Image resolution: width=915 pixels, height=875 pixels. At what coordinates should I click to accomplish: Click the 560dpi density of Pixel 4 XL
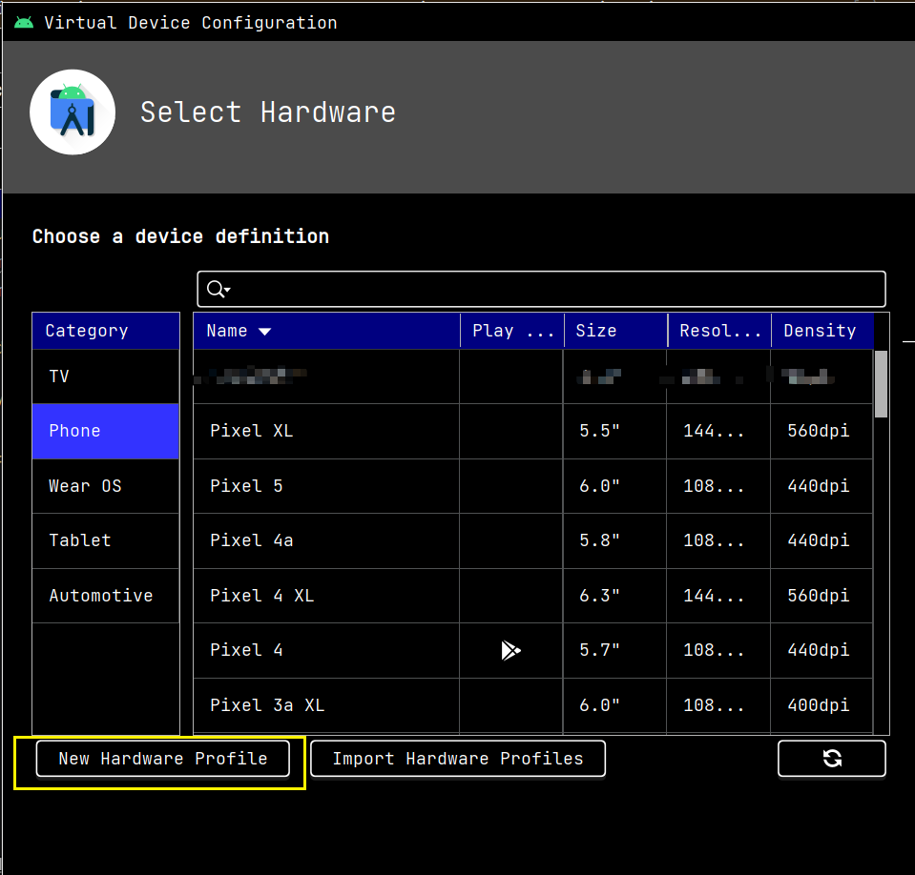point(818,595)
